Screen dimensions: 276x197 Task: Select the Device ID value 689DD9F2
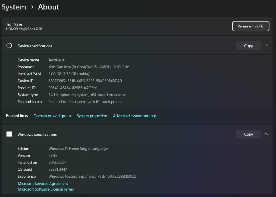[85, 81]
